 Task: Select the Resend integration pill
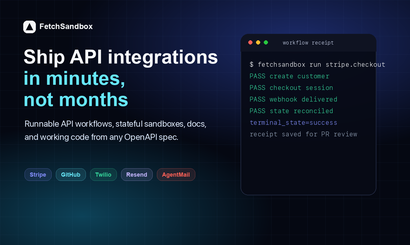coord(137,175)
